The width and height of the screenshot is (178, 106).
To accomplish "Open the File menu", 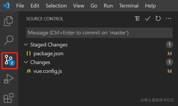I will pos(20,6).
